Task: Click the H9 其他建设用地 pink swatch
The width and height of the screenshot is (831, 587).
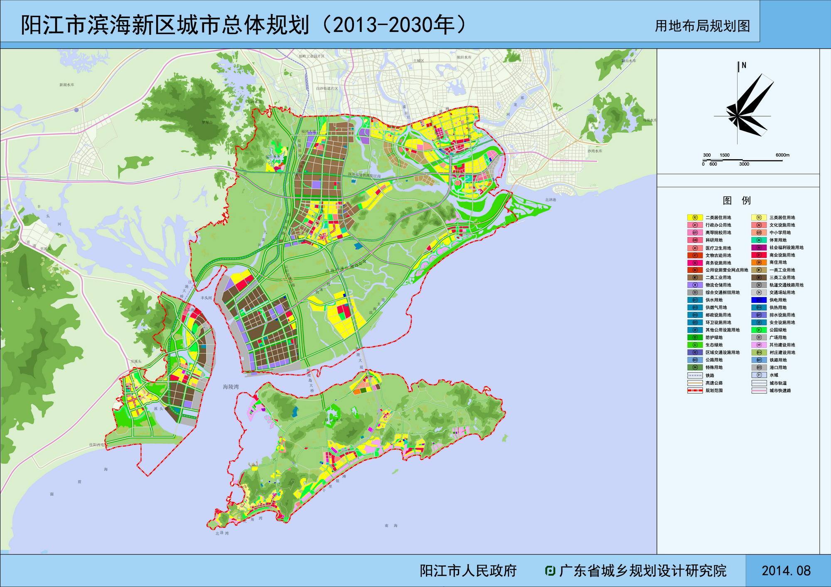Action: (x=759, y=344)
